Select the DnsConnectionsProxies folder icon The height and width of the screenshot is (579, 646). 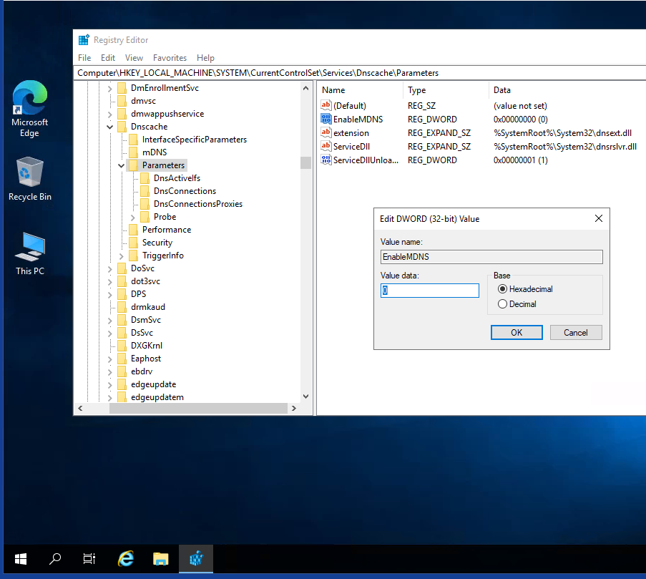tap(145, 204)
